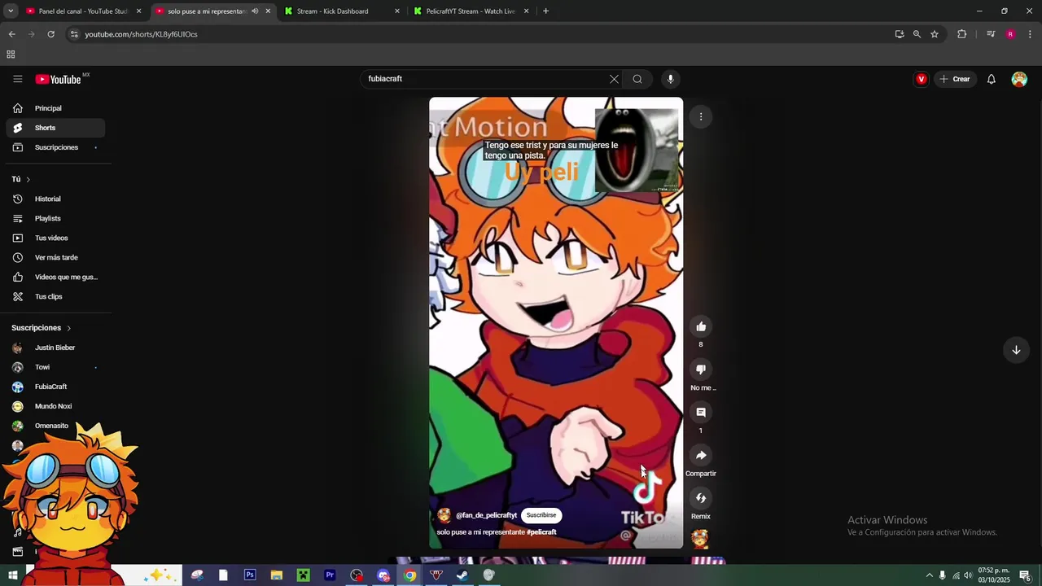Open Playlists in the sidebar
This screenshot has height=586, width=1042.
click(55, 218)
